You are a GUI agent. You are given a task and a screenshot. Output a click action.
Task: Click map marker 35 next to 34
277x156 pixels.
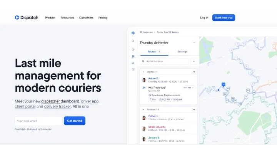[228, 88]
